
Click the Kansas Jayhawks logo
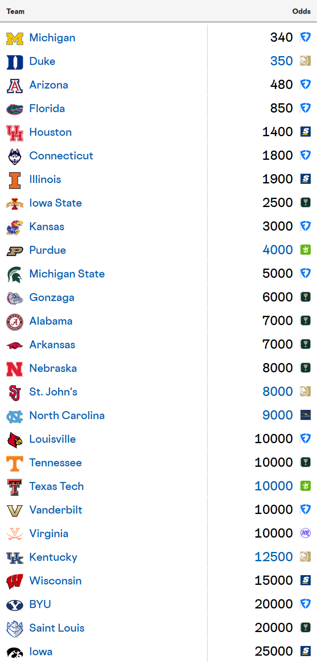click(x=15, y=227)
